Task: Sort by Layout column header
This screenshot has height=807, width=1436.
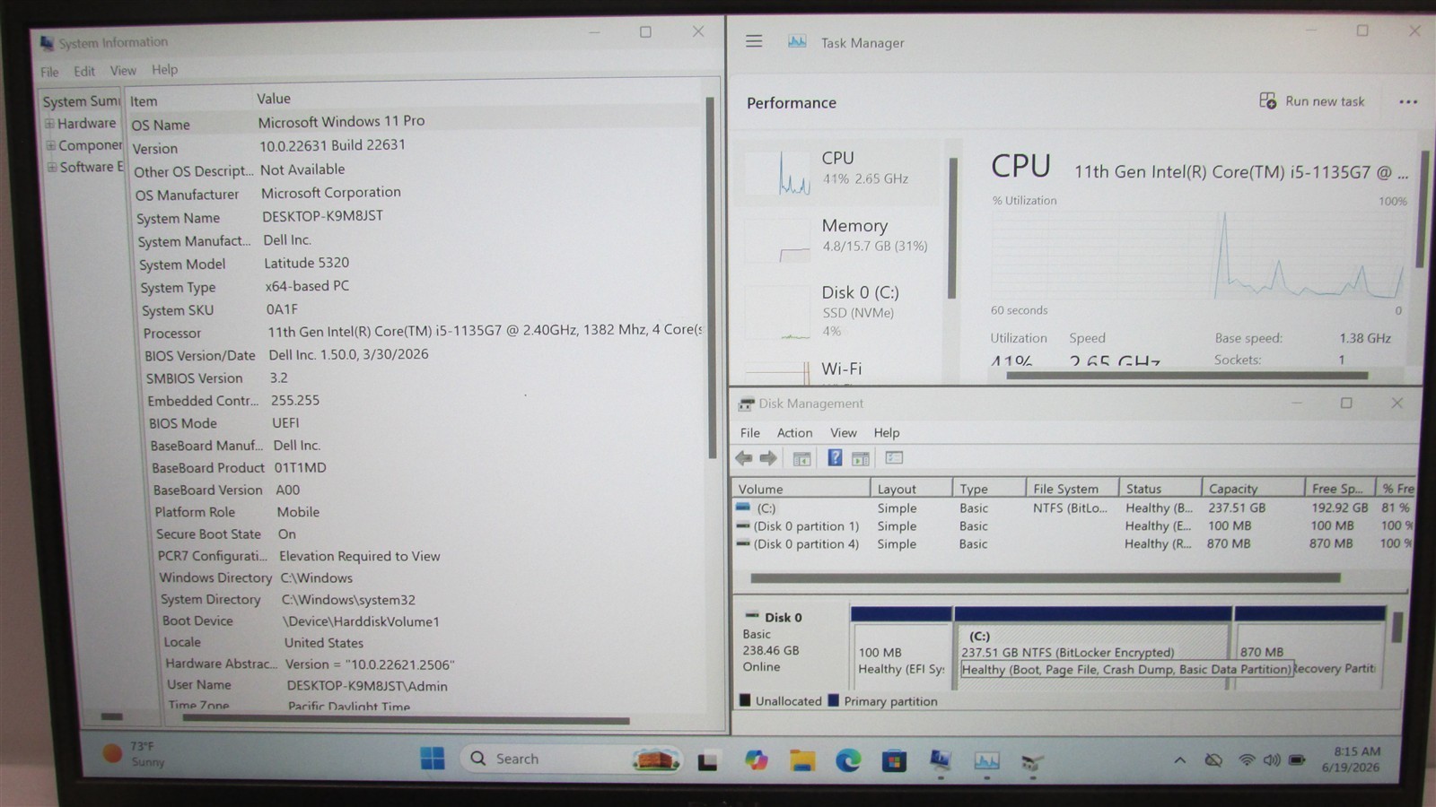Action: coord(910,489)
